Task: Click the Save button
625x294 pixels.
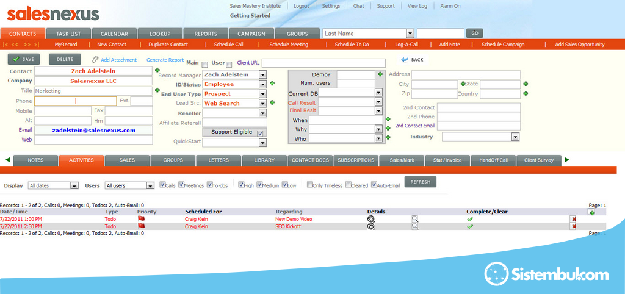Action: [x=24, y=59]
